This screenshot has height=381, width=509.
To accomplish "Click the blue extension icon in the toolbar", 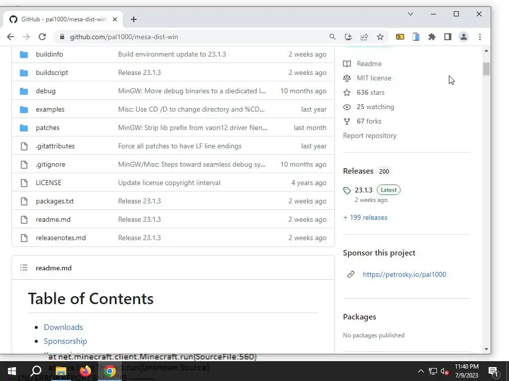I will pos(416,37).
